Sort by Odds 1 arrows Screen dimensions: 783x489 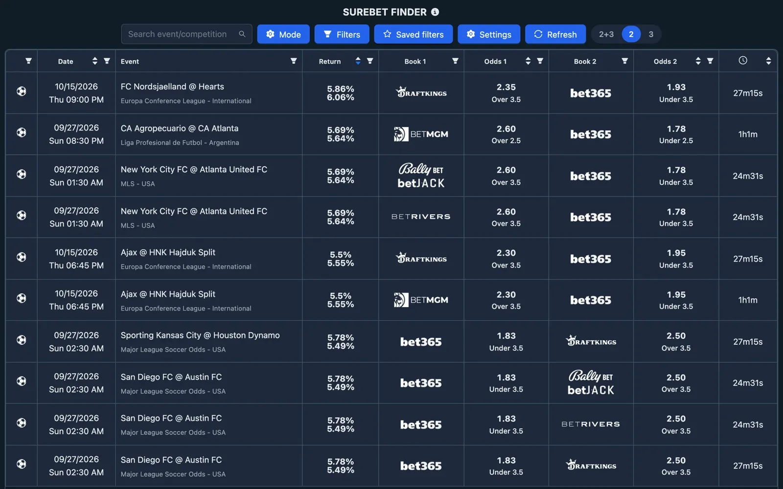(528, 61)
